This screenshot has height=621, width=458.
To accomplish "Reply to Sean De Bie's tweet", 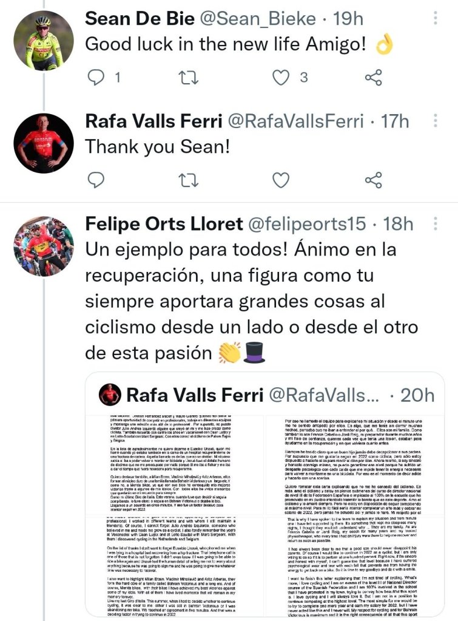I will (96, 77).
